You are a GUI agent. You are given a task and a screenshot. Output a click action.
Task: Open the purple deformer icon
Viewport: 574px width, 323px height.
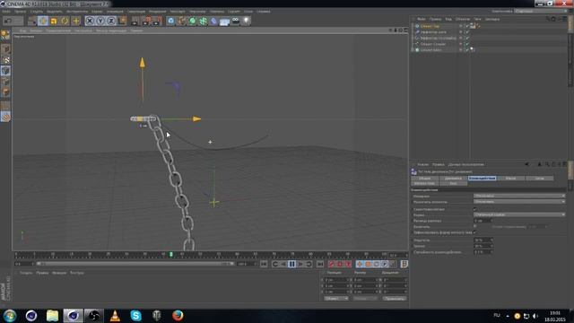214,21
